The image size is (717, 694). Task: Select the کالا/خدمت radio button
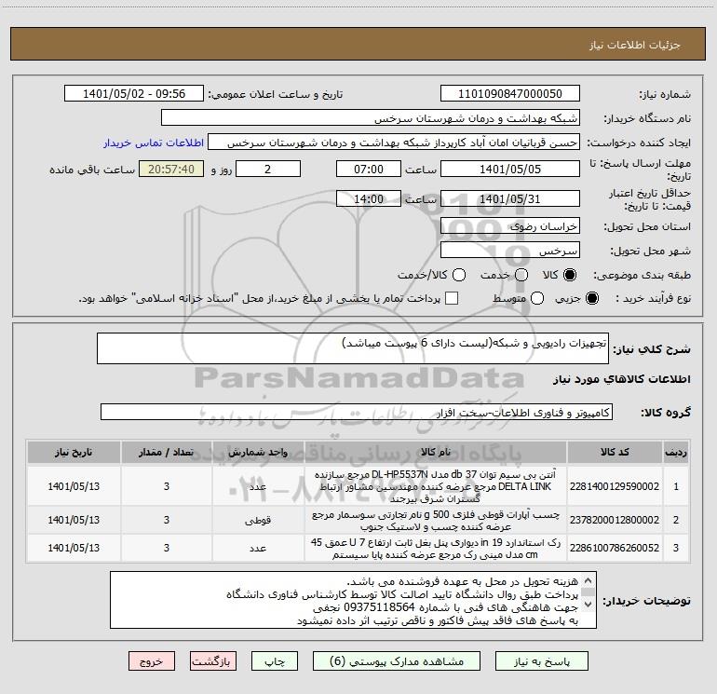(459, 275)
